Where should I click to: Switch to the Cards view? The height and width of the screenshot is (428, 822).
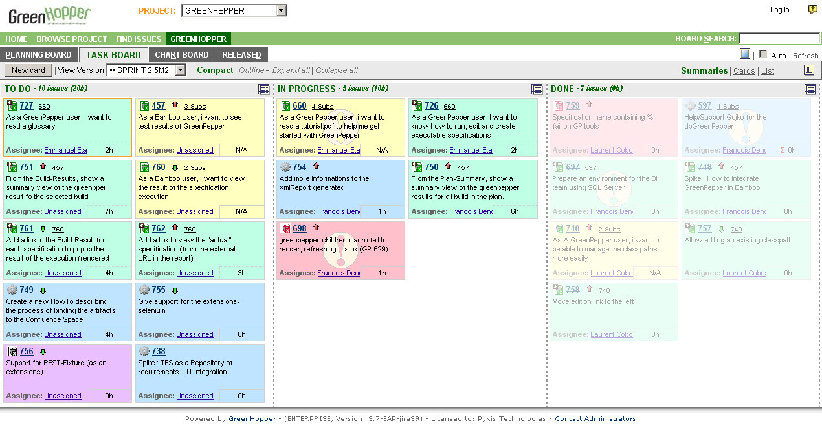[744, 71]
